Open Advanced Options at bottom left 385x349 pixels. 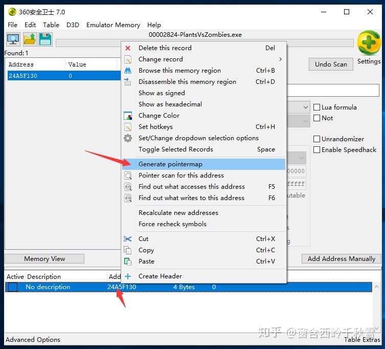click(x=33, y=340)
